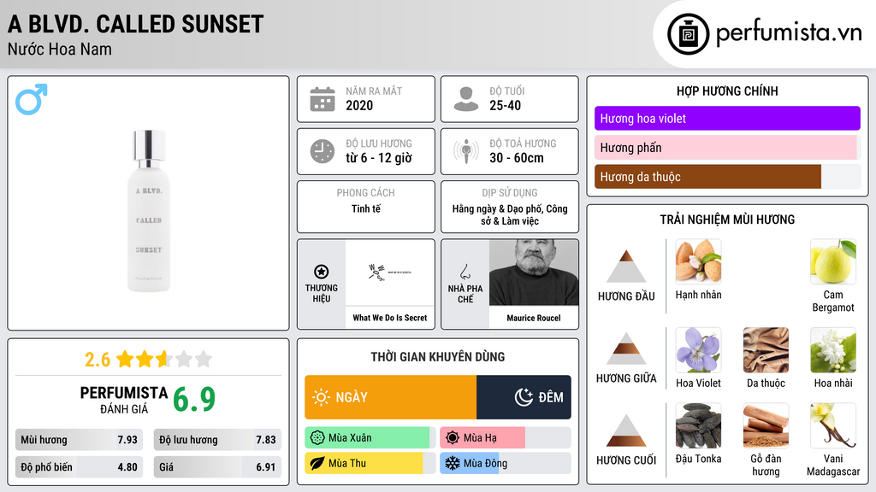The height and width of the screenshot is (492, 876).
Task: Click the age range value 25-40
Action: coord(505,105)
